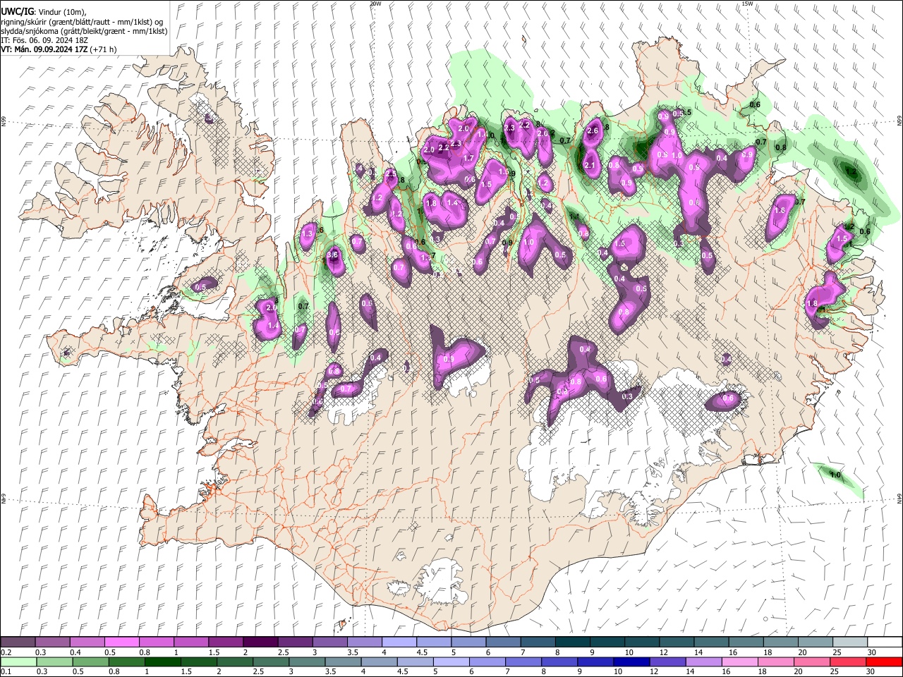Click the 'IT: Fös. 06. 09. 2024 18Z' line
This screenshot has width=903, height=677.
click(x=44, y=40)
